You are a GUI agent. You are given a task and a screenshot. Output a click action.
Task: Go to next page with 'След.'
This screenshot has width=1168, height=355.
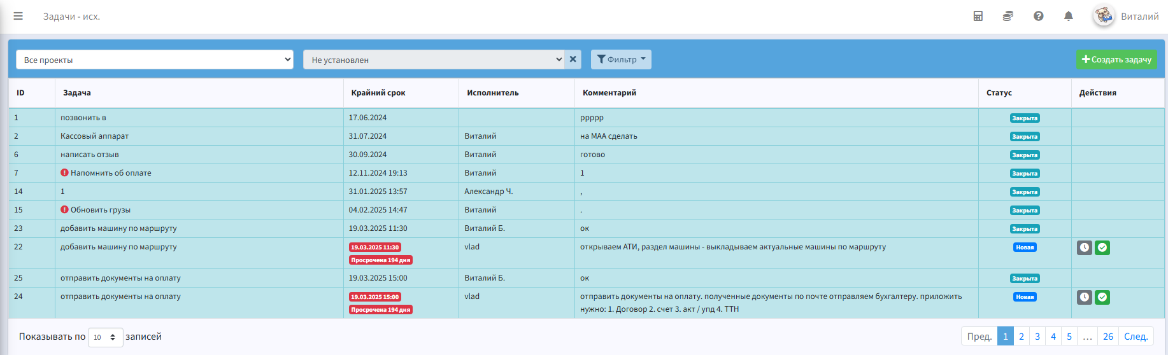1136,337
